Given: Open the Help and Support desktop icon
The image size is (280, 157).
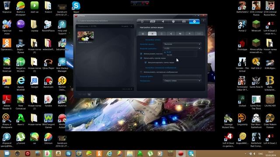Looking at the screenshot, I should (x=62, y=27).
